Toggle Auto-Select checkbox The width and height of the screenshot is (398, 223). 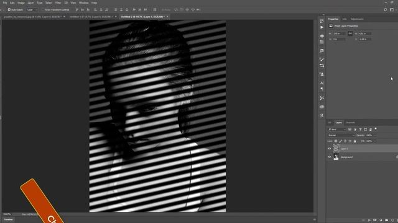(9, 10)
